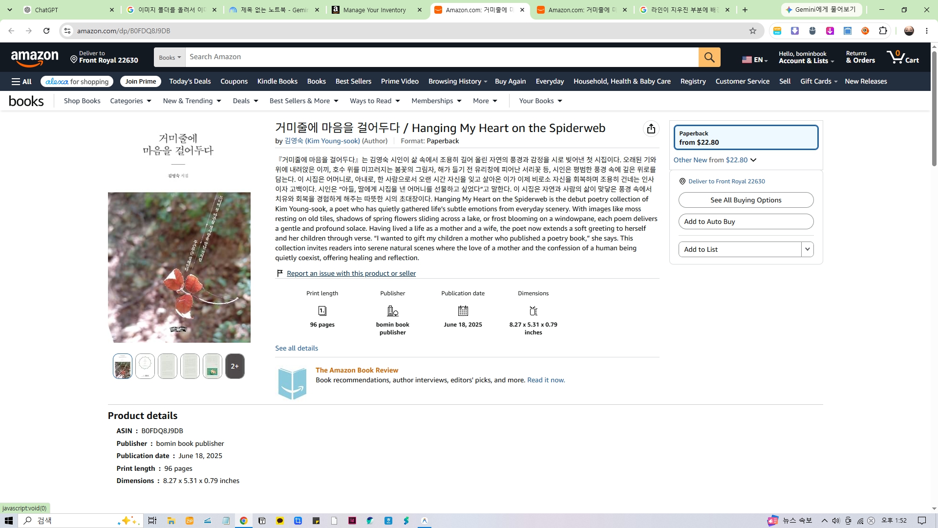Screen dimensions: 938x528
Task: Open the EN language selector
Action: pos(755,60)
